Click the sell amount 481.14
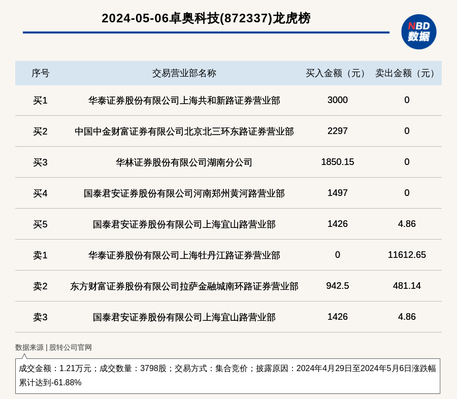The image size is (457, 399). (407, 285)
